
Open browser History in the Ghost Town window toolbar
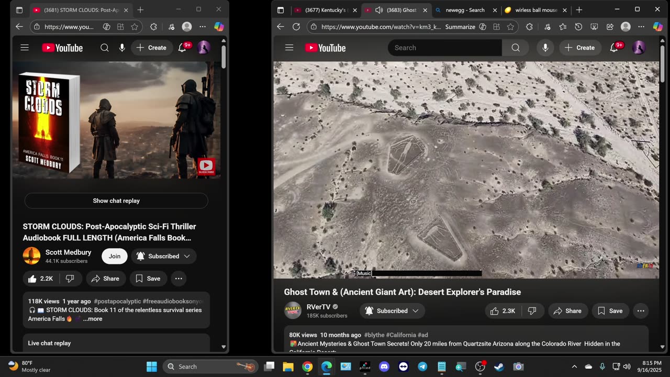point(578,27)
